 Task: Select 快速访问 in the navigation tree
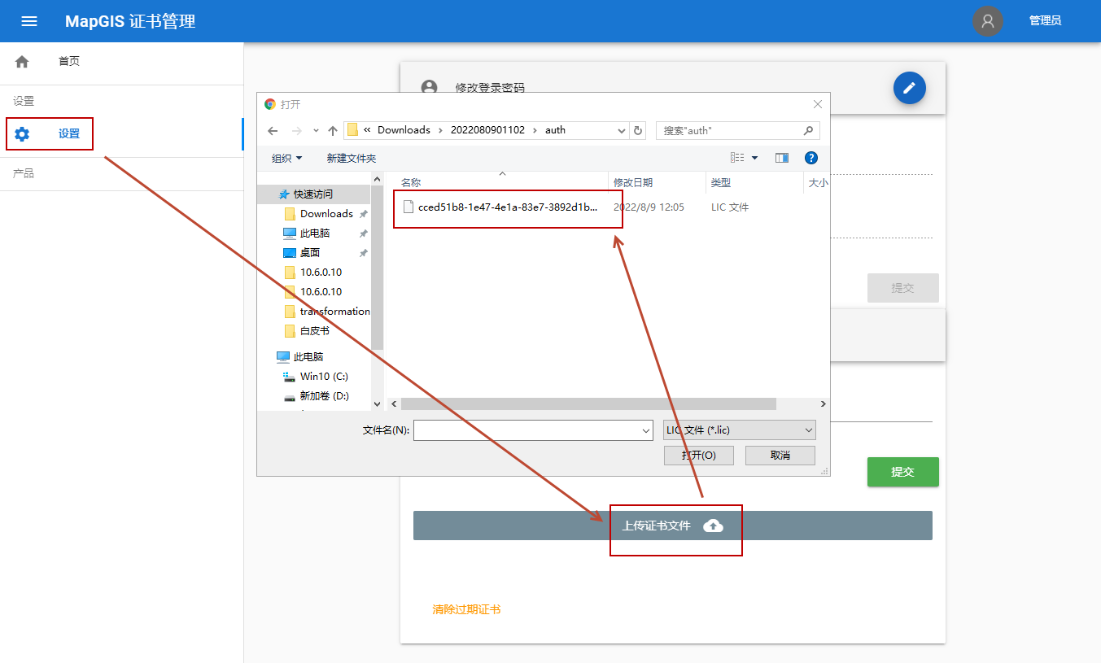pyautogui.click(x=313, y=194)
